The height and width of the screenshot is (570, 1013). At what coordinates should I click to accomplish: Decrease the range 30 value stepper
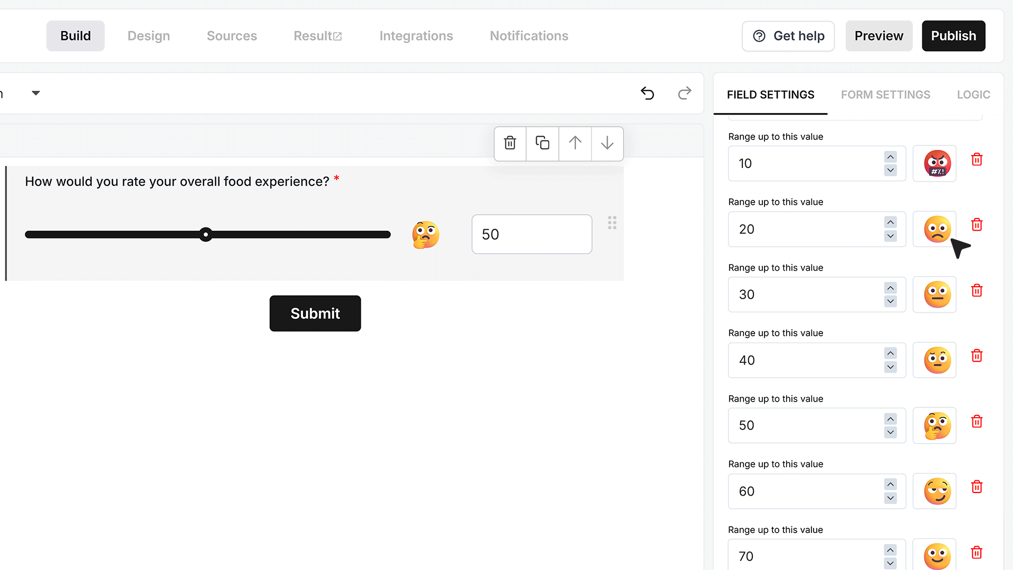point(891,301)
